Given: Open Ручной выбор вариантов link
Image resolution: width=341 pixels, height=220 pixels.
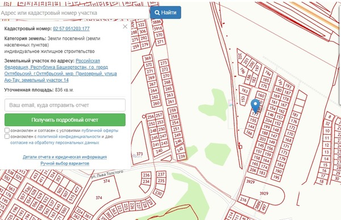Looking at the screenshot, I should click(x=65, y=163).
